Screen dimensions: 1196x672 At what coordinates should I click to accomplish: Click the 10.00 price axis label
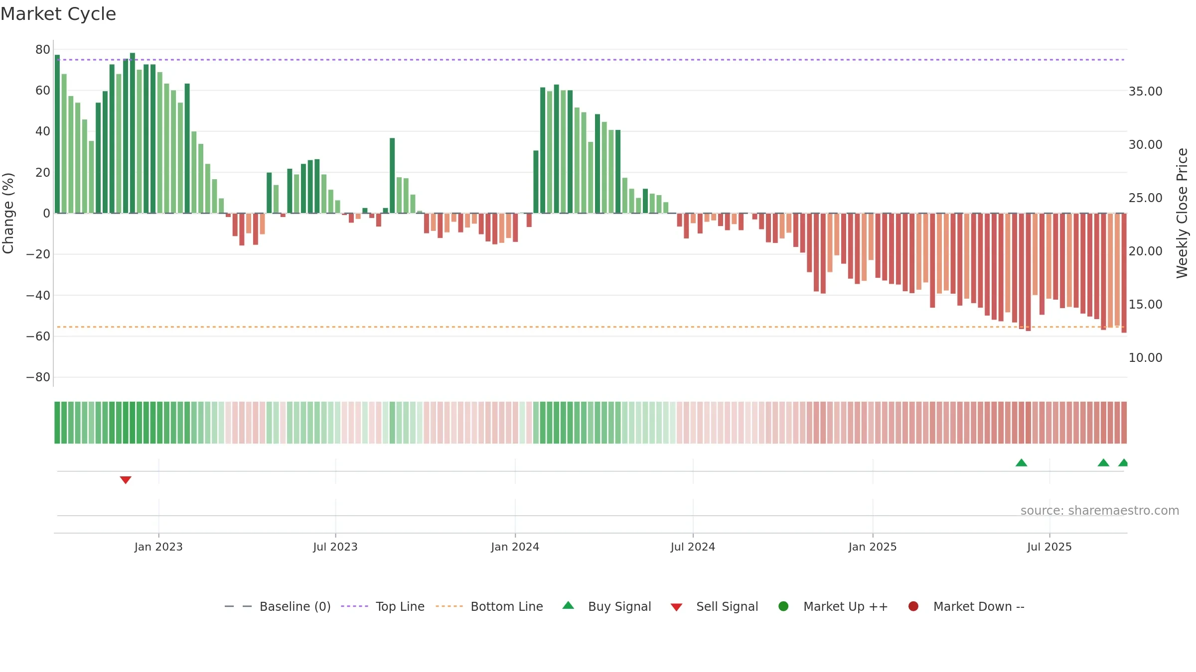(x=1145, y=358)
